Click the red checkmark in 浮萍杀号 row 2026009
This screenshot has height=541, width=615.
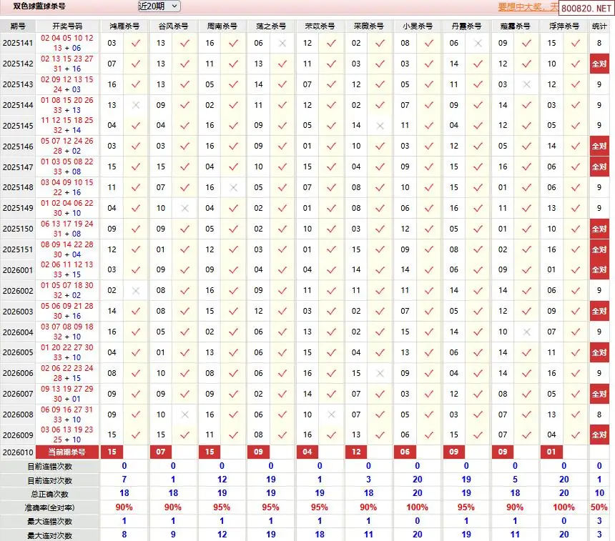[575, 435]
